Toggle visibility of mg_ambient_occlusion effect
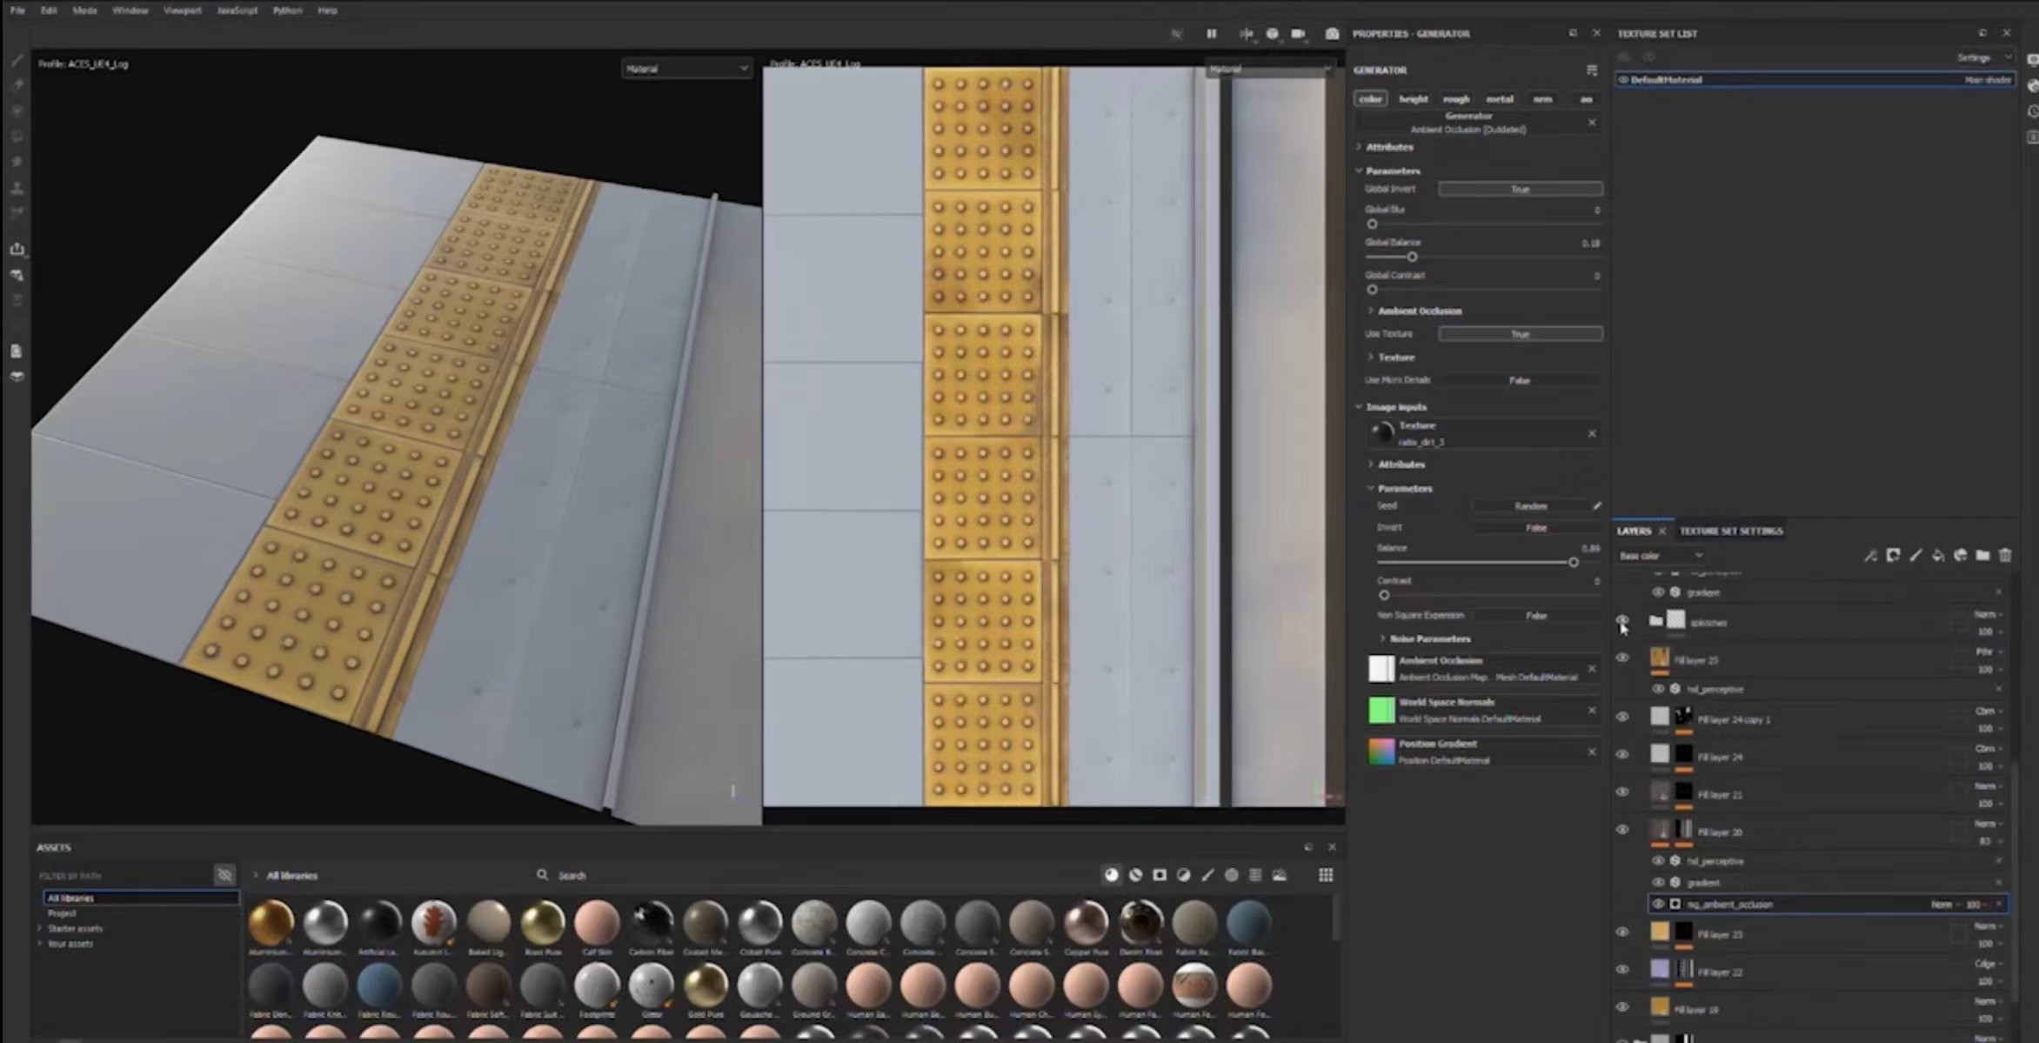Viewport: 2039px width, 1043px height. pyautogui.click(x=1658, y=905)
